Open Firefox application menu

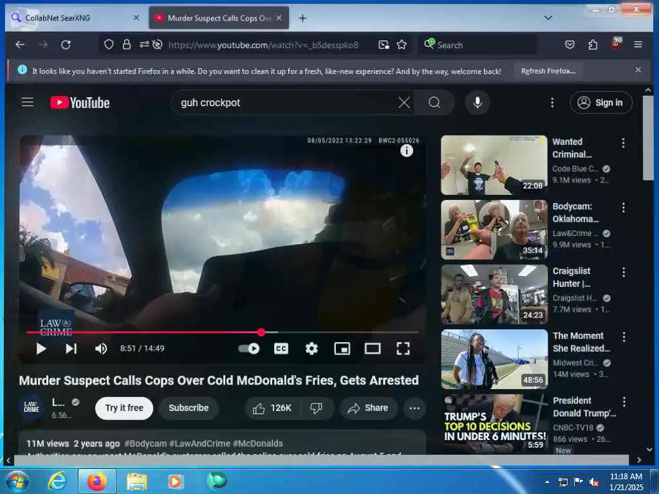[638, 44]
